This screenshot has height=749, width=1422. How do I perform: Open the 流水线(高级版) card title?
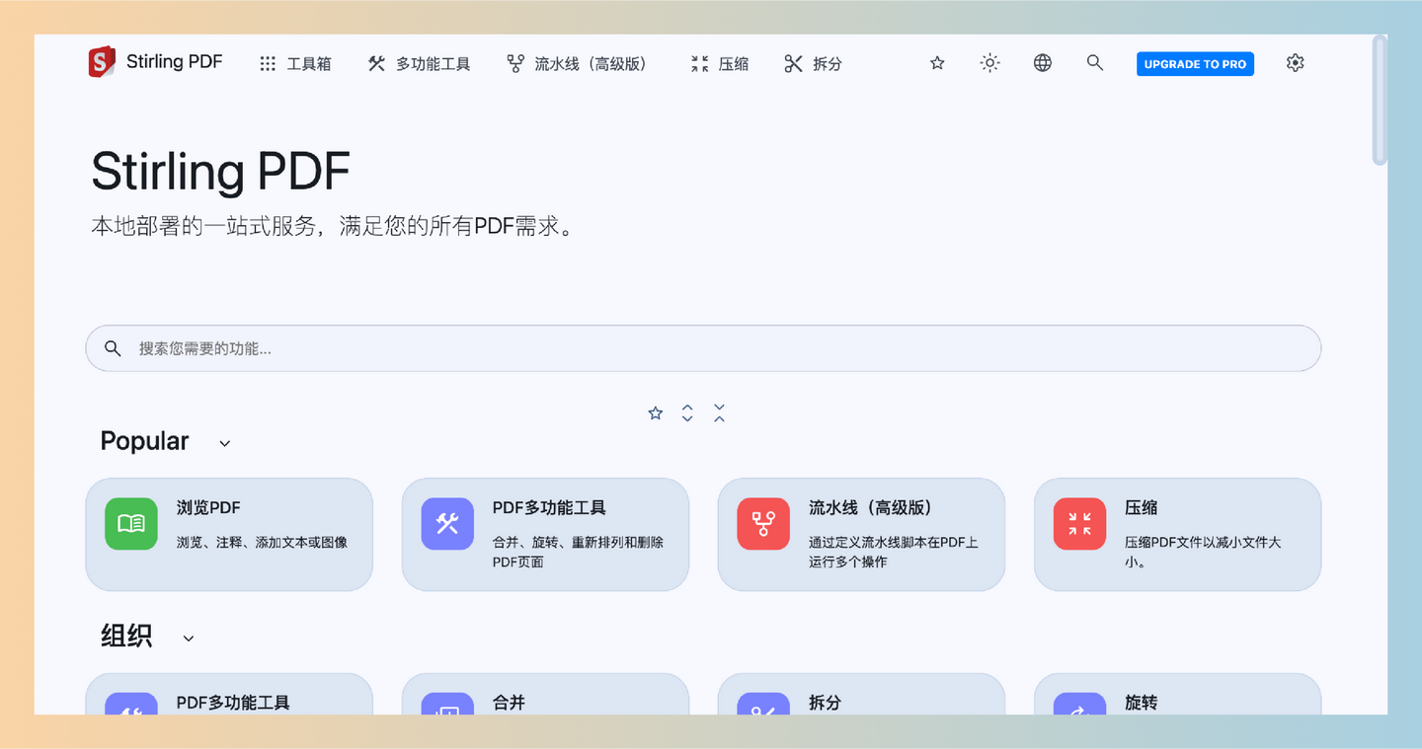point(871,508)
